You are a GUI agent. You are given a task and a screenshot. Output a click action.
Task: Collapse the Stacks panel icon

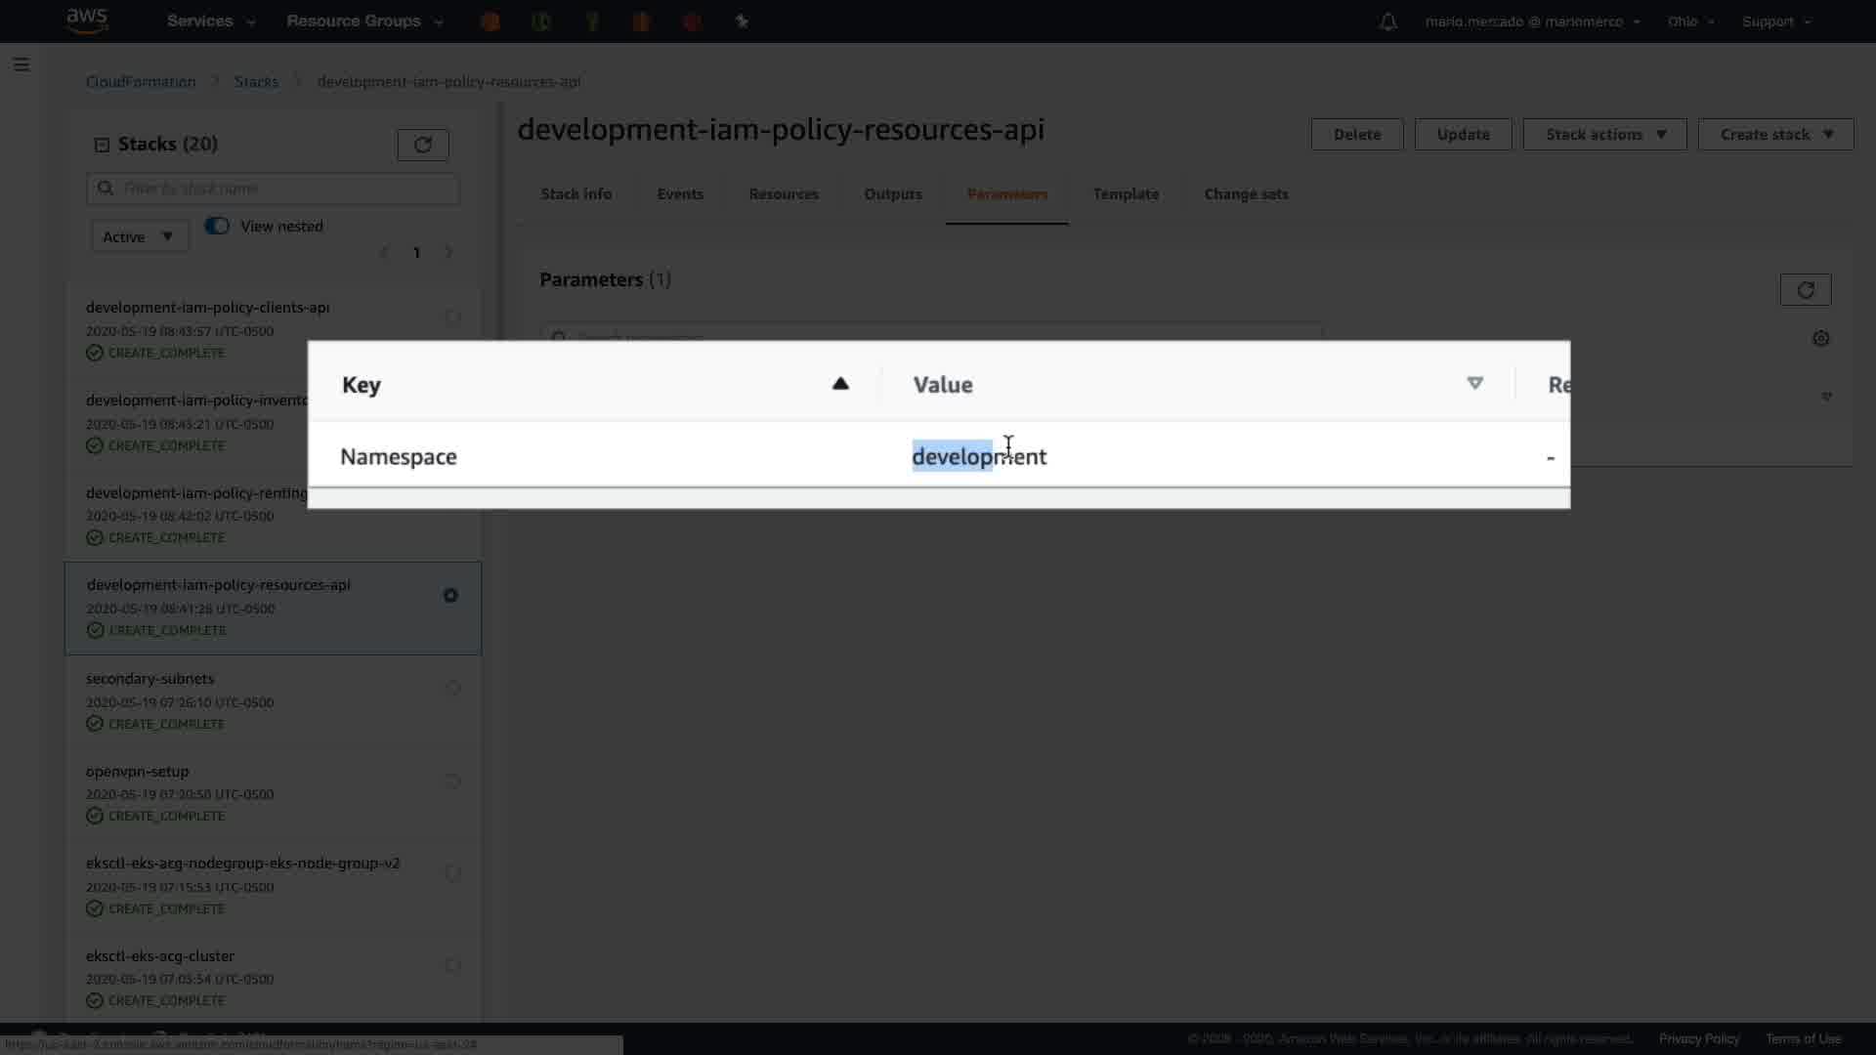(102, 145)
